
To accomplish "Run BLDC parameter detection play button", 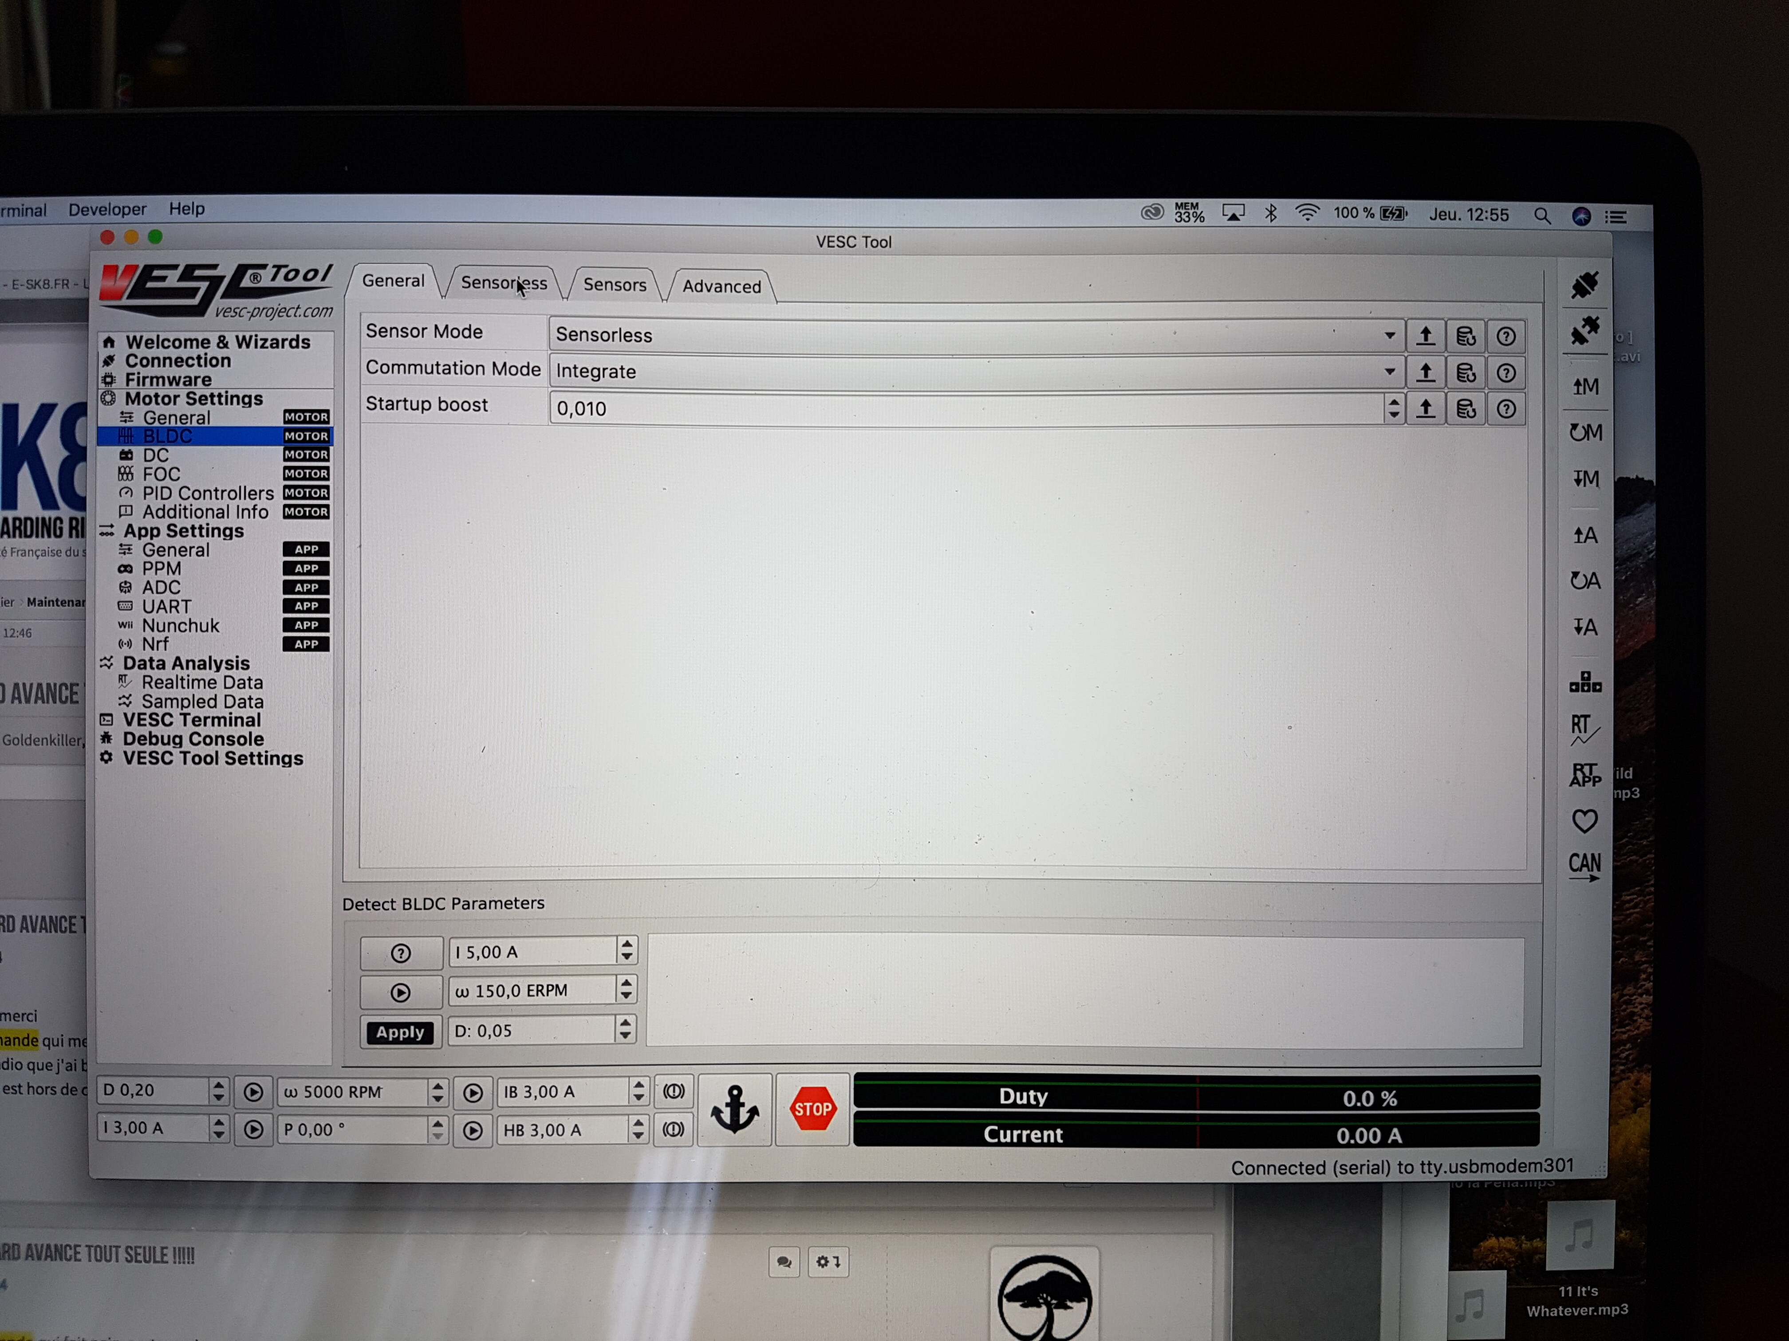I will pyautogui.click(x=401, y=992).
